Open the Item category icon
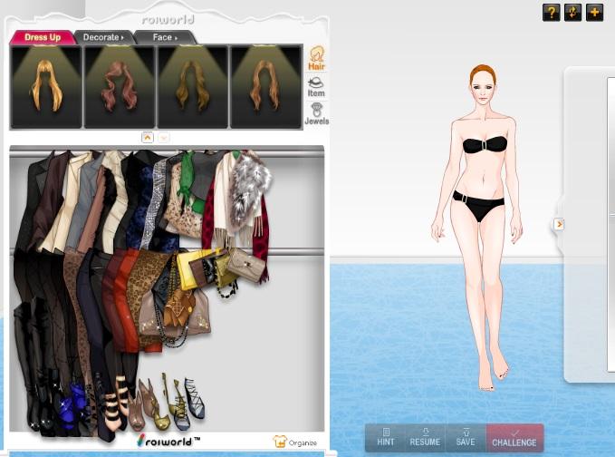Viewport: 615px width, 457px height. pyautogui.click(x=316, y=87)
